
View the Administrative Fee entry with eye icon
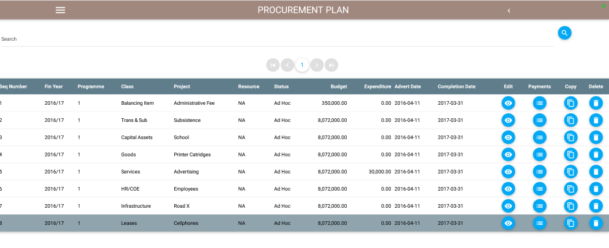coord(508,103)
